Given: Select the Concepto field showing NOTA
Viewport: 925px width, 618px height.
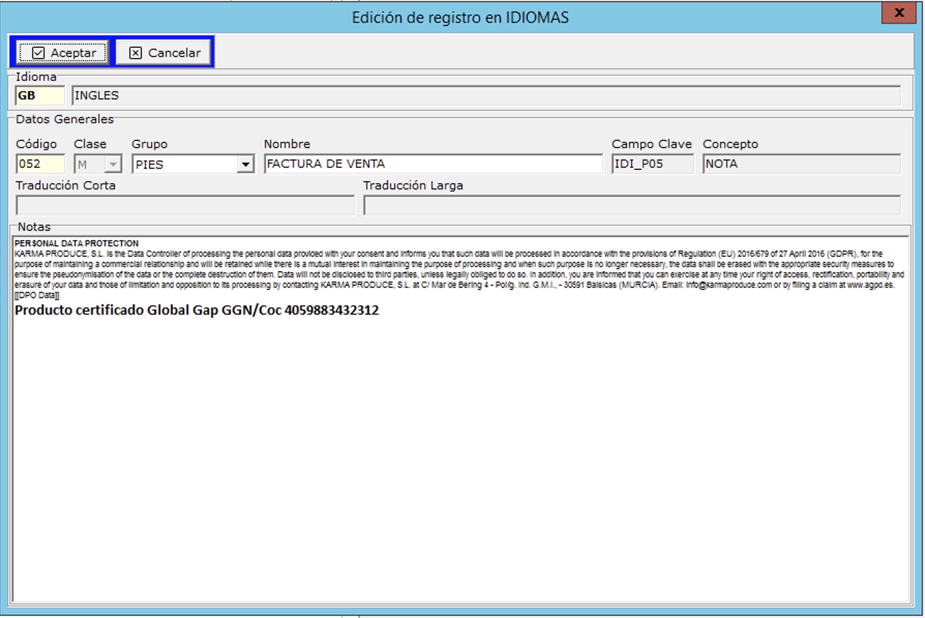Looking at the screenshot, I should [801, 164].
